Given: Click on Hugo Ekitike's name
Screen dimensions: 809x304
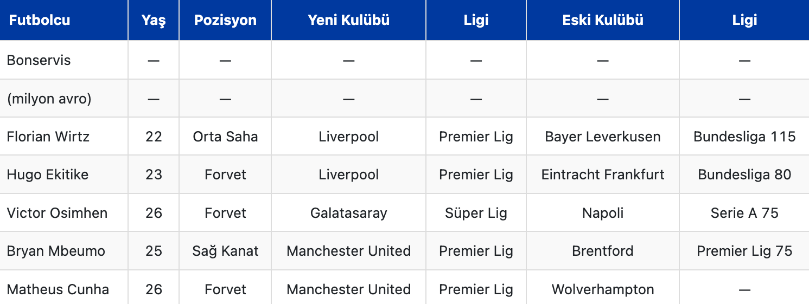Looking at the screenshot, I should [48, 174].
